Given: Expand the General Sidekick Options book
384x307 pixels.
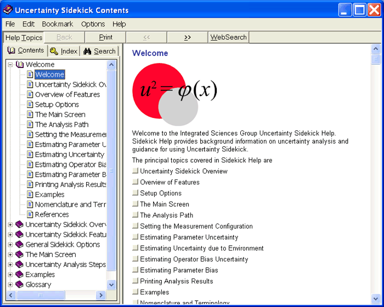Looking at the screenshot, I should point(10,245).
